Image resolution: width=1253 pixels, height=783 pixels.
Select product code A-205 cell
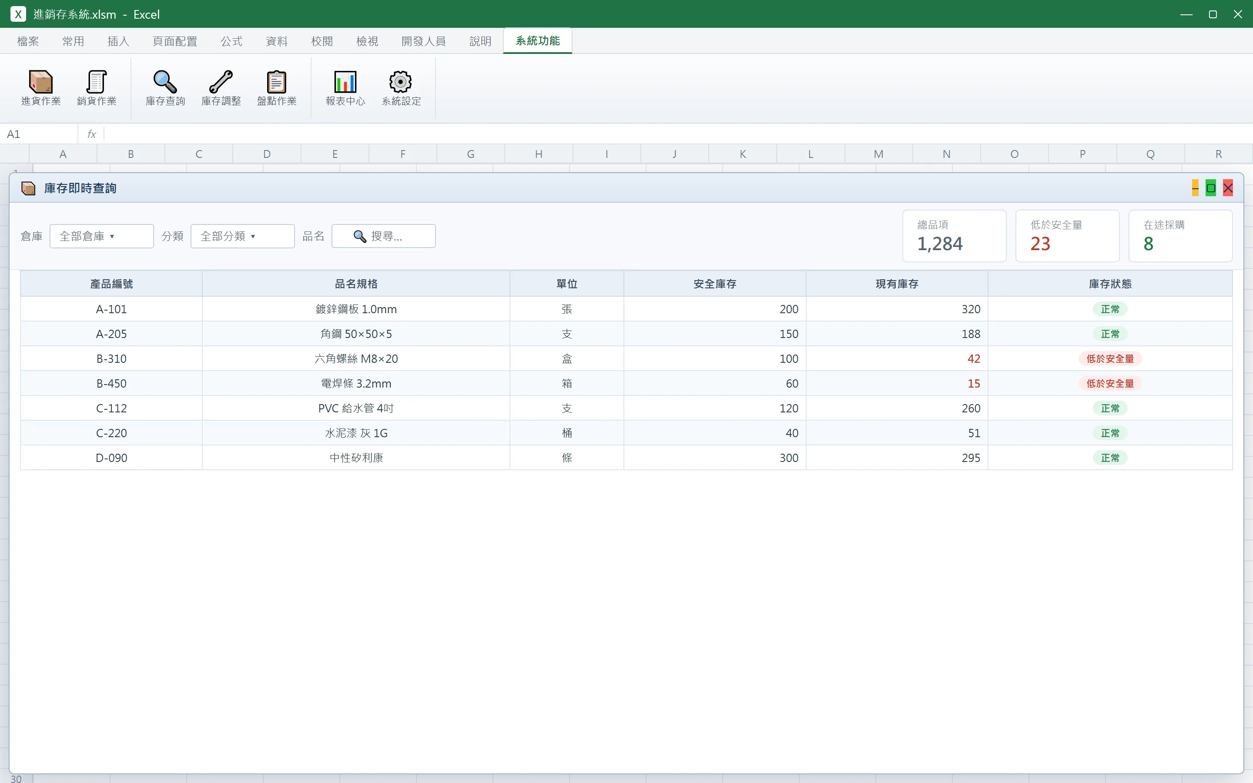[x=111, y=334]
